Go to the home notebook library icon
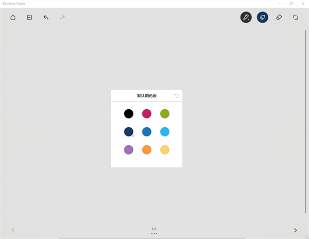This screenshot has width=309, height=239. coord(13,18)
